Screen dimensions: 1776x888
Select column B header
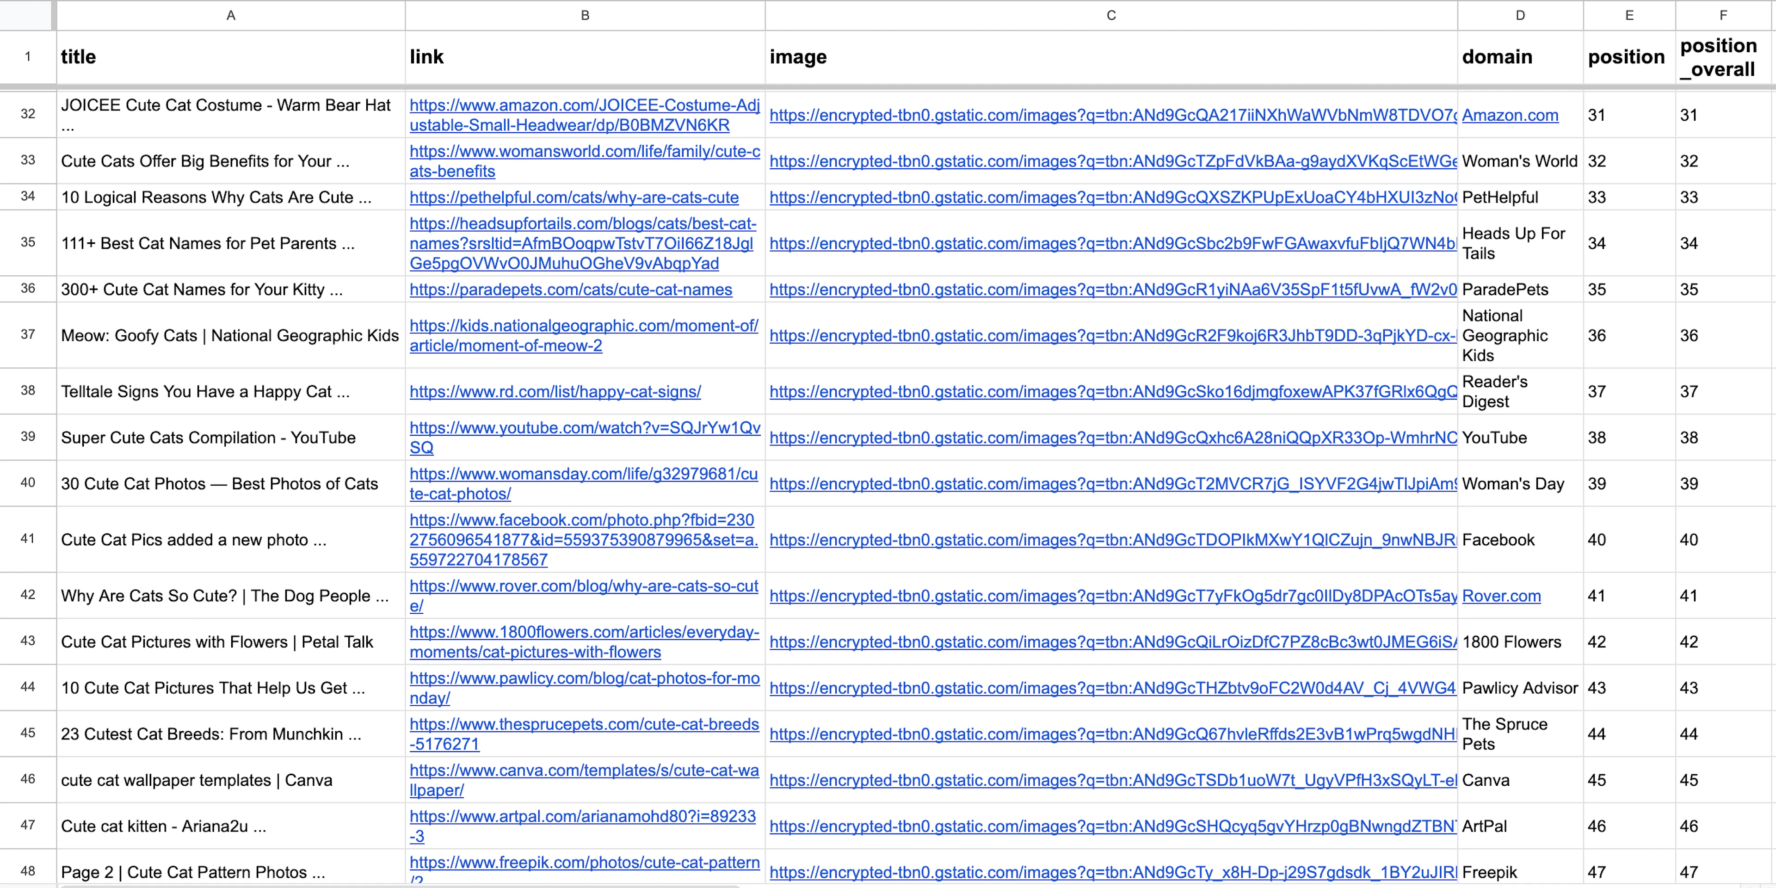[x=585, y=15]
